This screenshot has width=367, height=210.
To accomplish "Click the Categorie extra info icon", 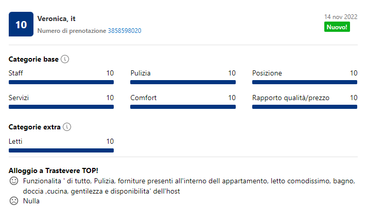I will pyautogui.click(x=67, y=127).
